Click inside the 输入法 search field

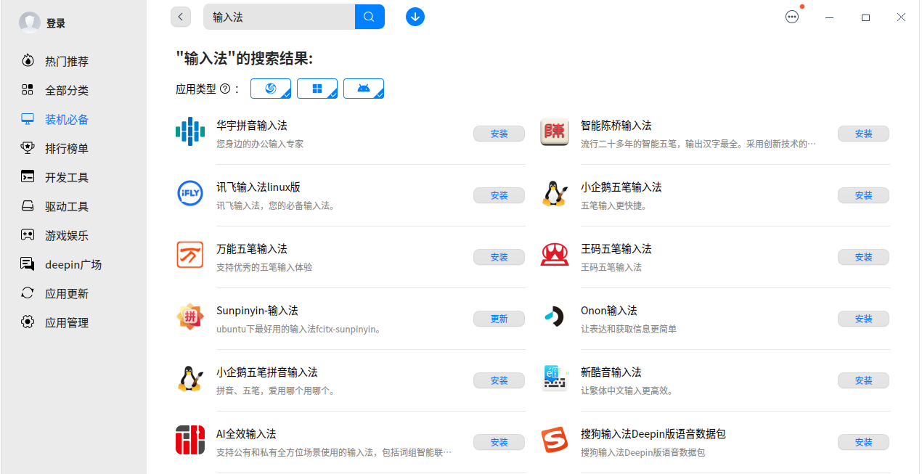tap(280, 16)
